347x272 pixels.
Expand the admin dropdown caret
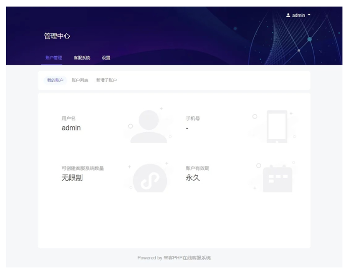pos(309,15)
